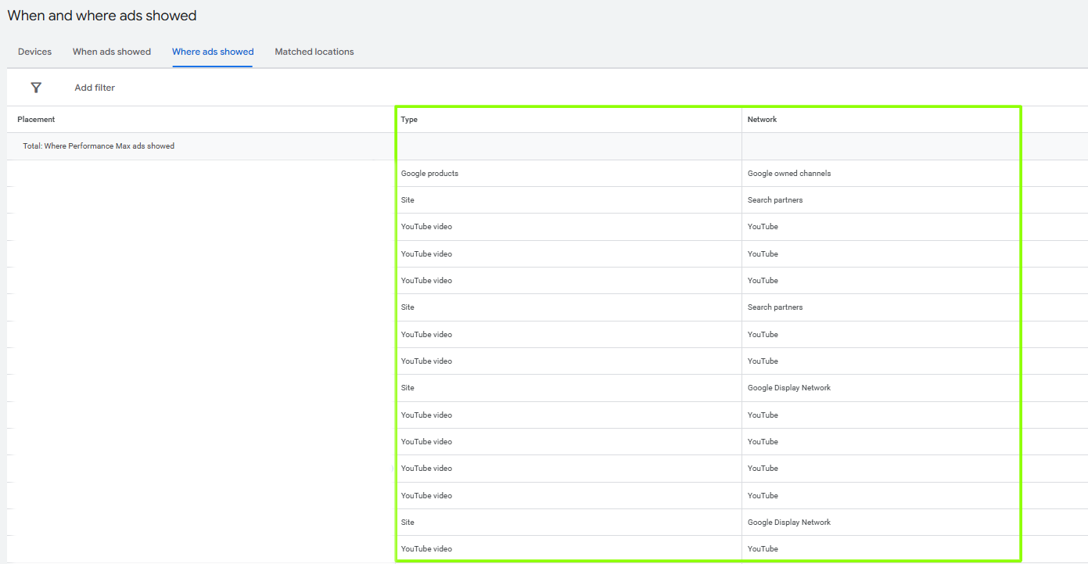Select the first Search partners network entry

click(775, 199)
